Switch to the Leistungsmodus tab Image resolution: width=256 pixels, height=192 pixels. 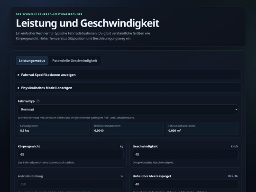coord(32,61)
